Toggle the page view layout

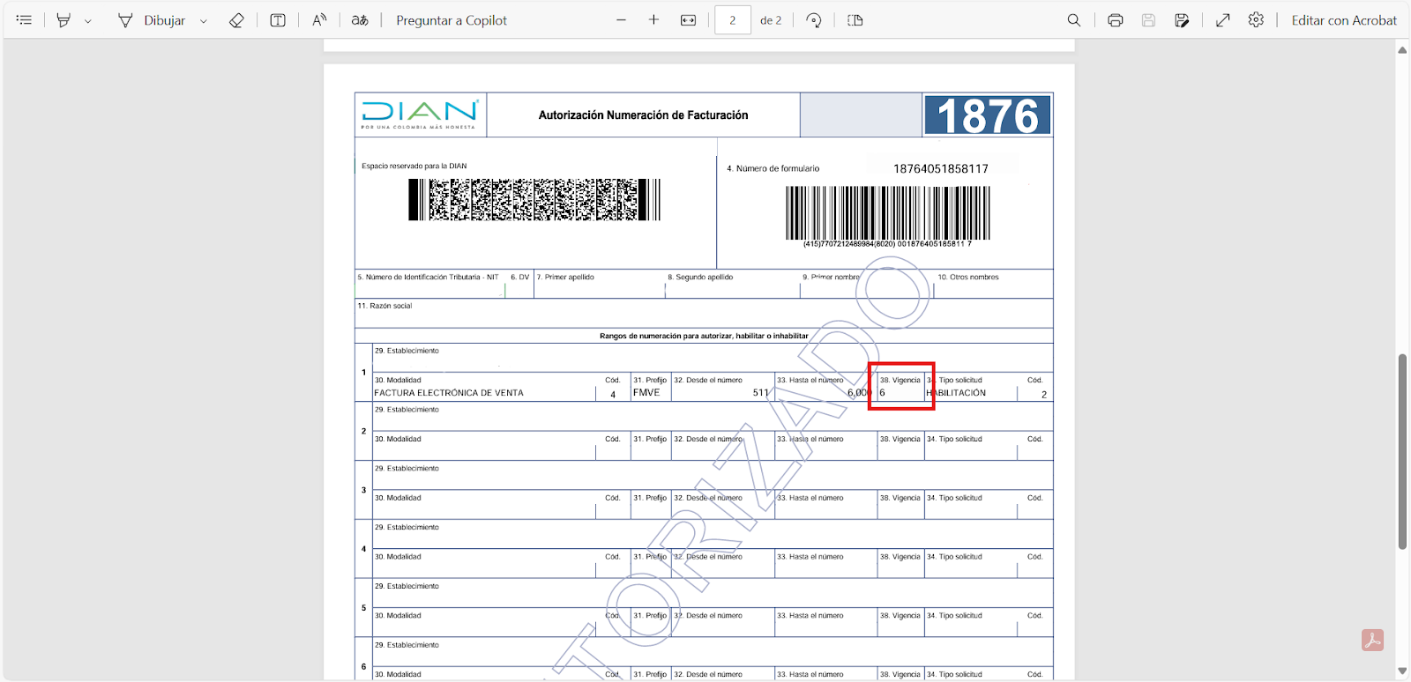pos(855,20)
